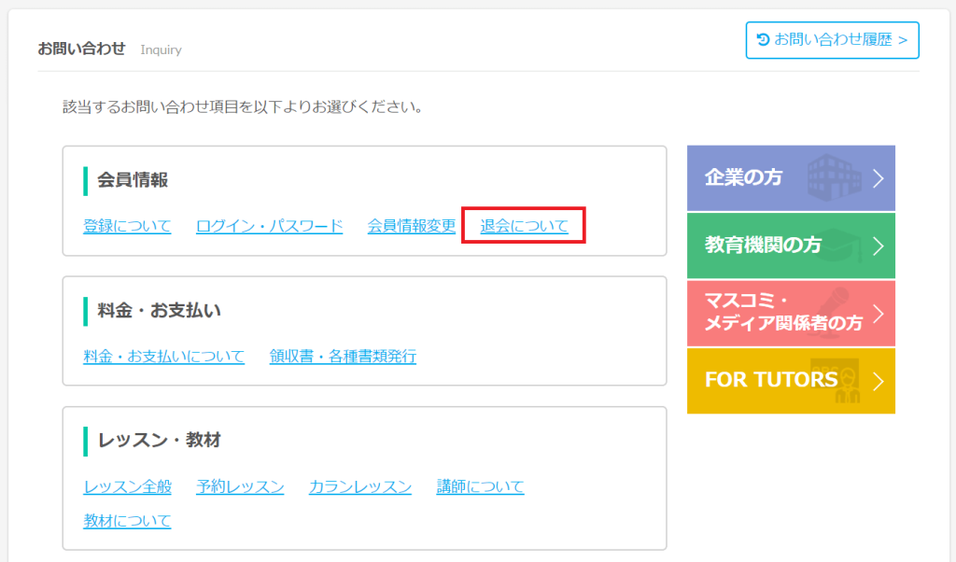Click the arrow chevron on マスコミ・メディア関係者の方 banner
Viewport: 956px width, 562px height.
pos(878,313)
